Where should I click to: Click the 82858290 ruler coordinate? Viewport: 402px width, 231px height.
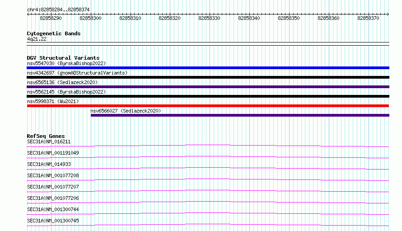[51, 18]
